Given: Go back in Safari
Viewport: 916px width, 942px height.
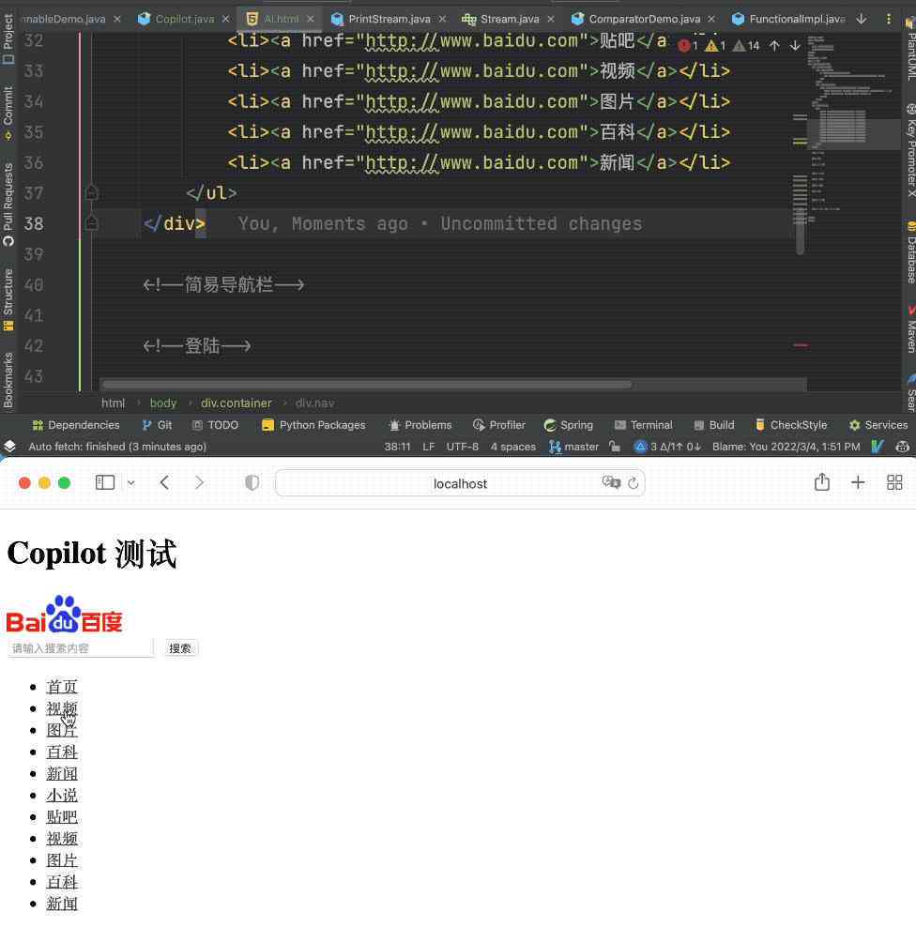Looking at the screenshot, I should pos(164,482).
